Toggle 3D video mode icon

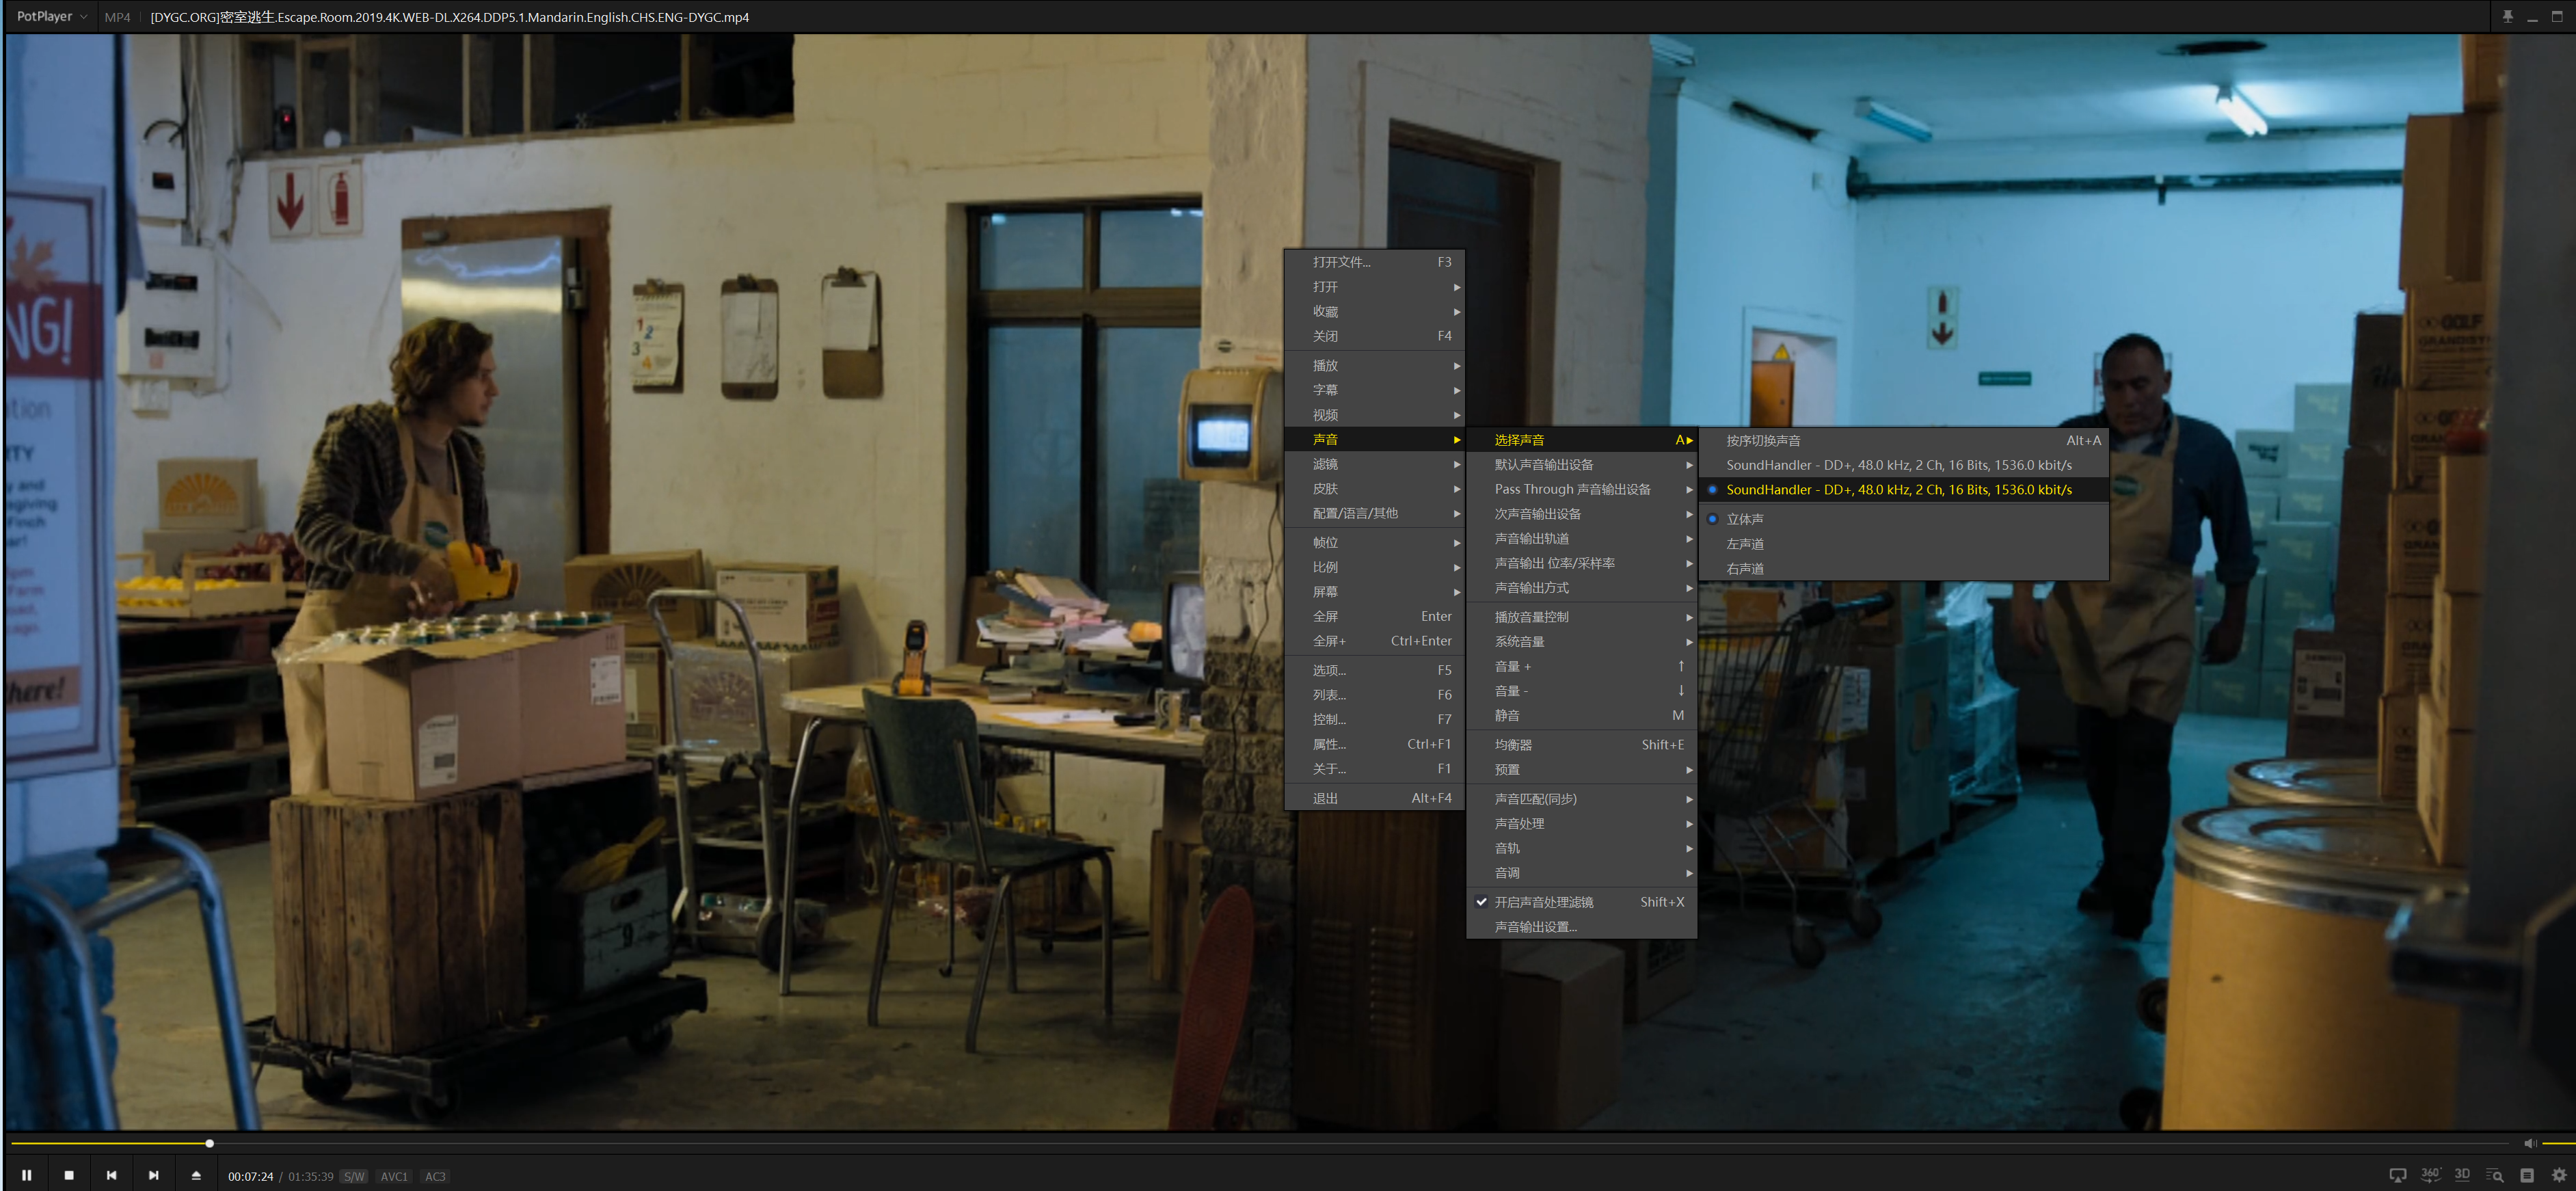coord(2463,1175)
